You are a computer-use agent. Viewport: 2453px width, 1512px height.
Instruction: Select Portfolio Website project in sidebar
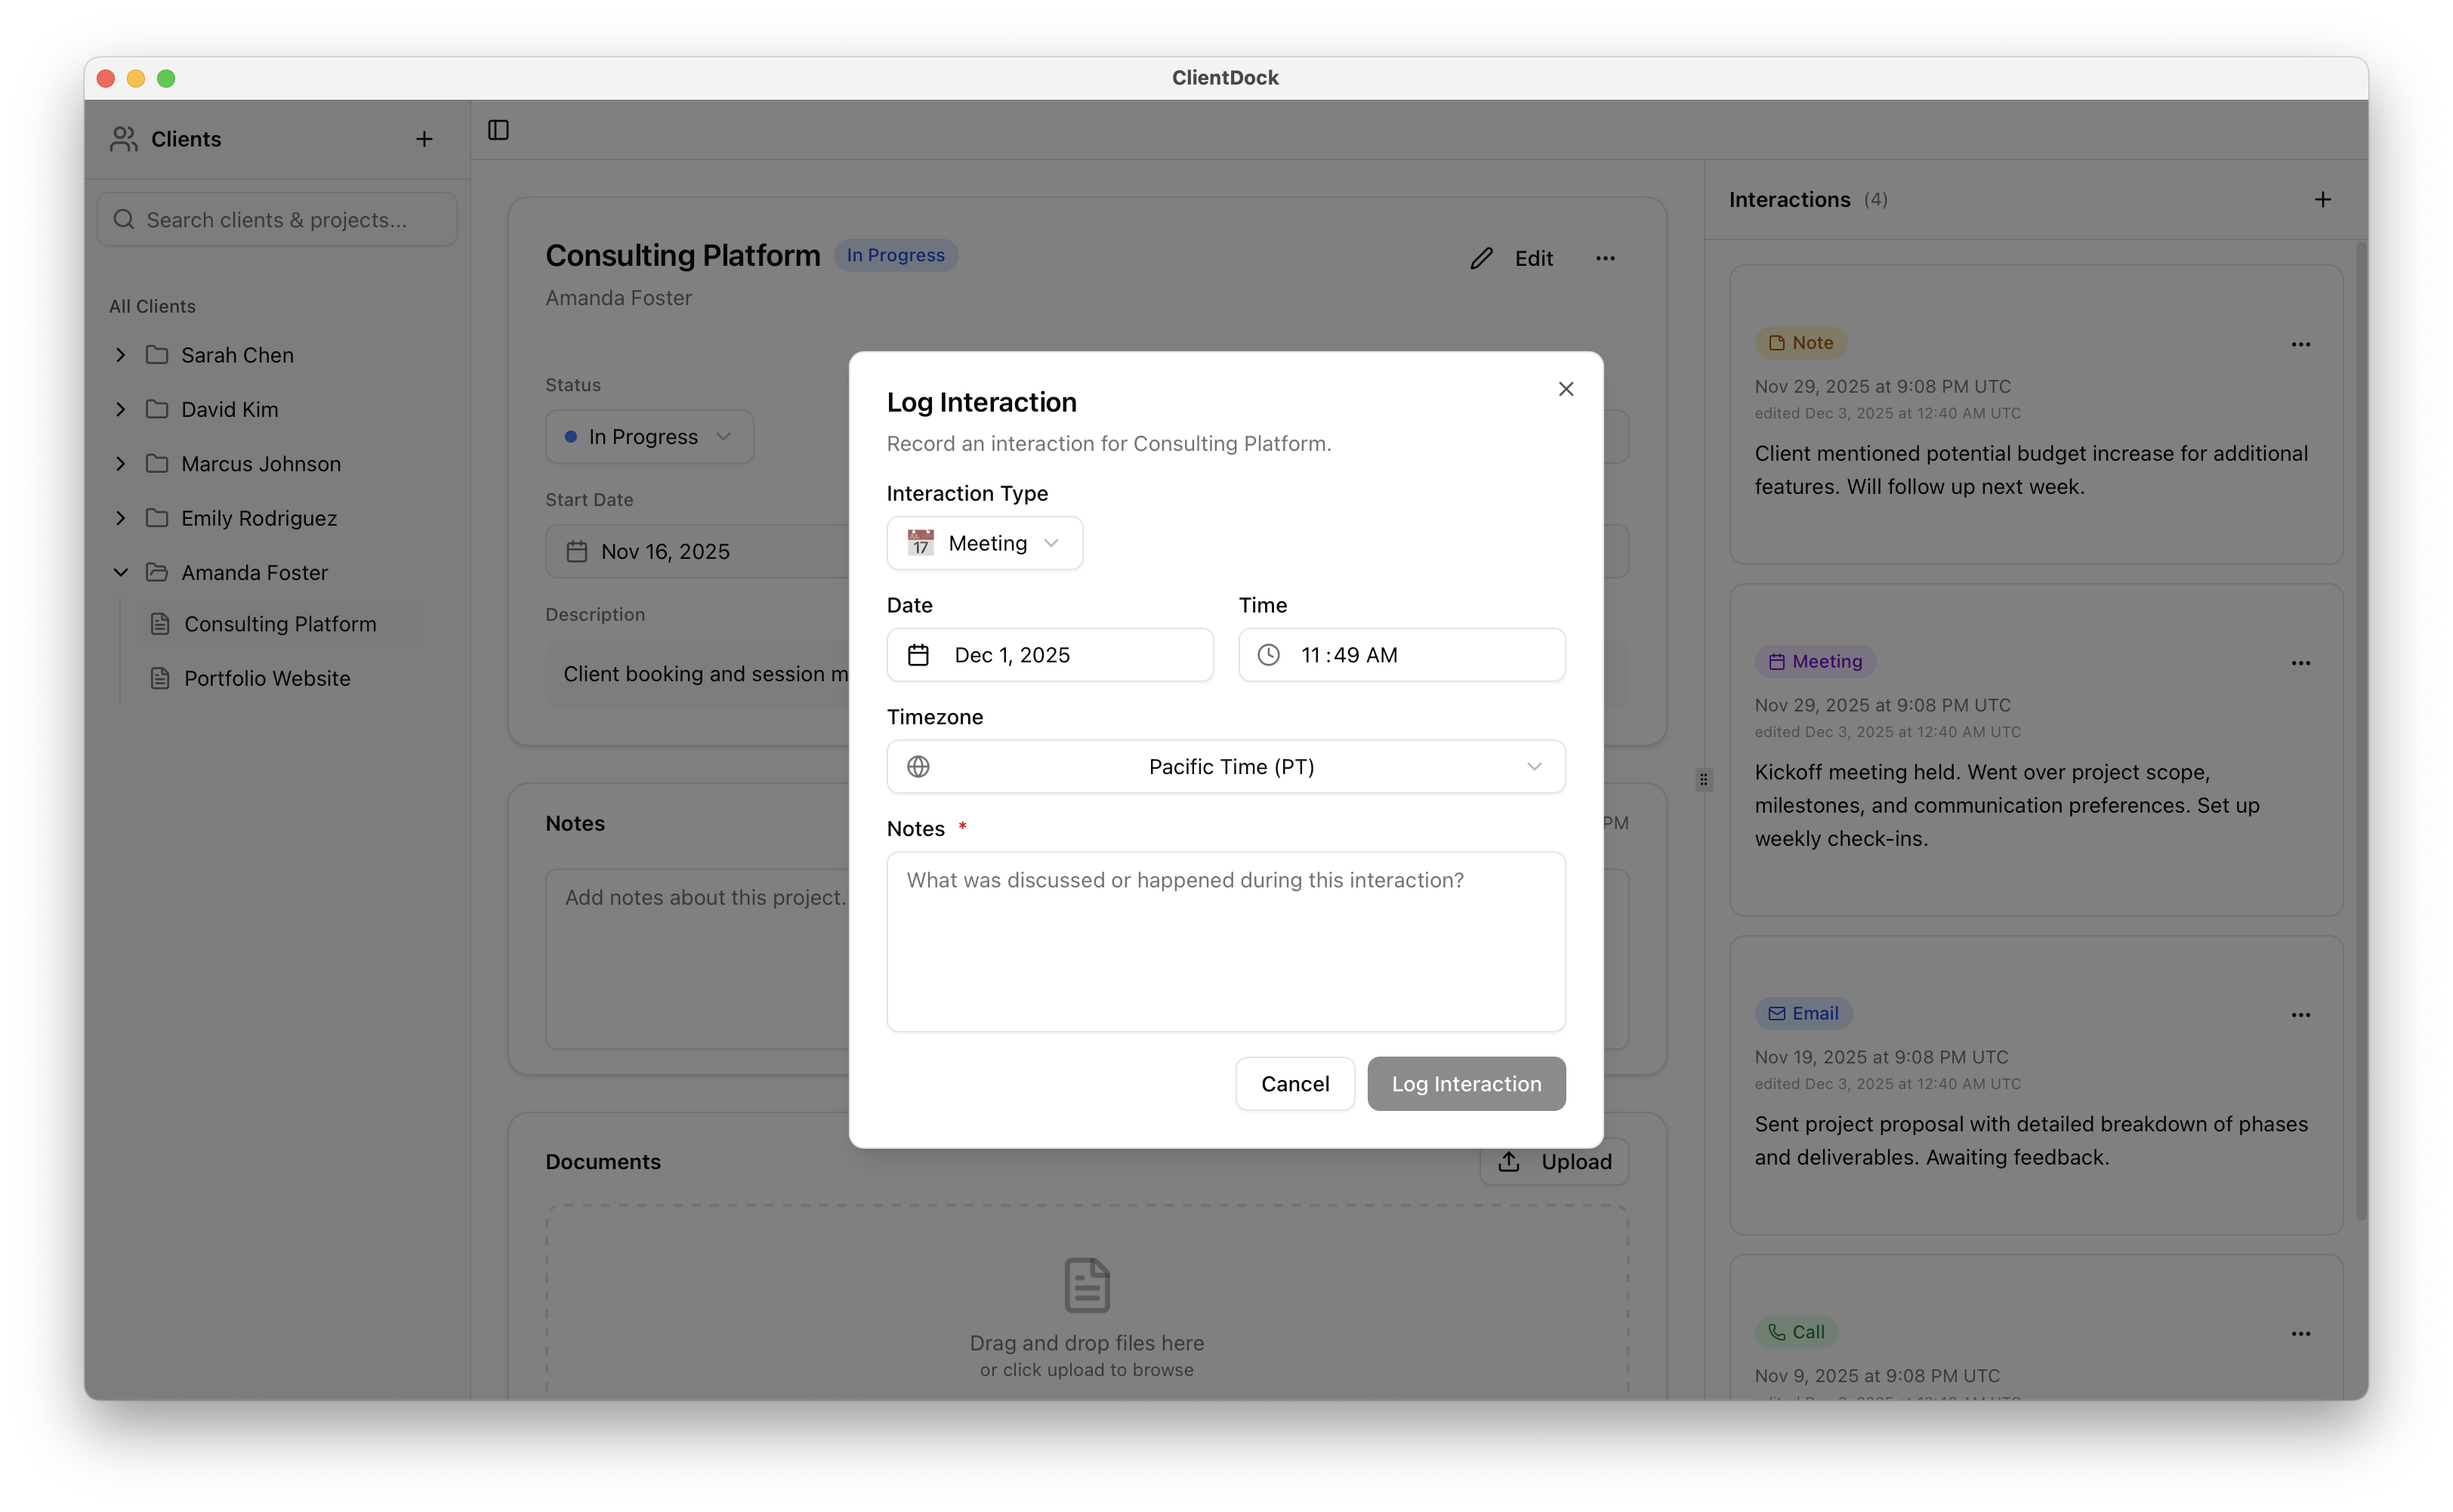pyautogui.click(x=267, y=678)
